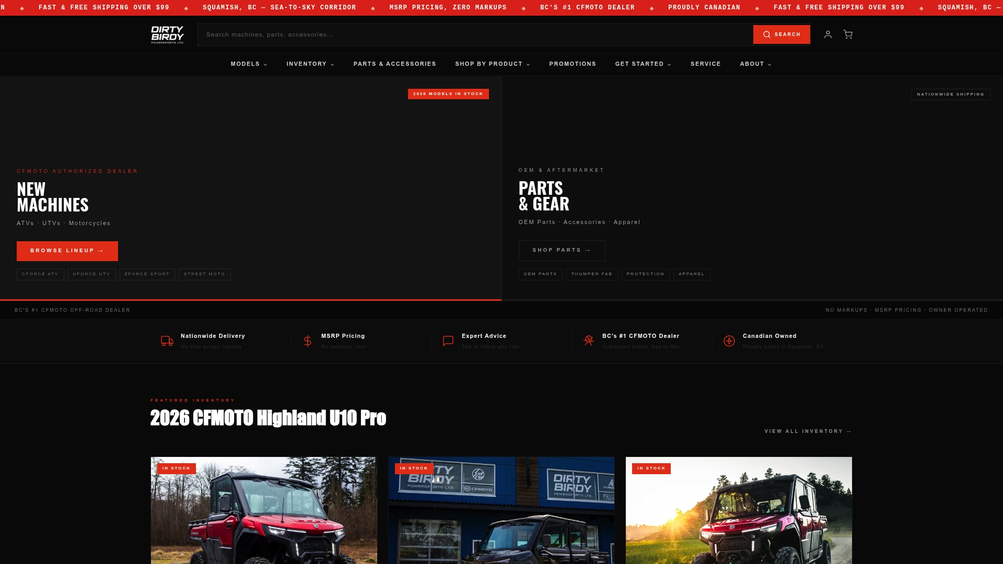
Task: Open the red UTV in forest photo
Action: tap(264, 511)
